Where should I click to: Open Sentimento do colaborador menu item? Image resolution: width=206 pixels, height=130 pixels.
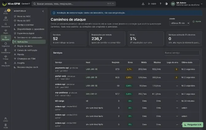tap(29, 38)
